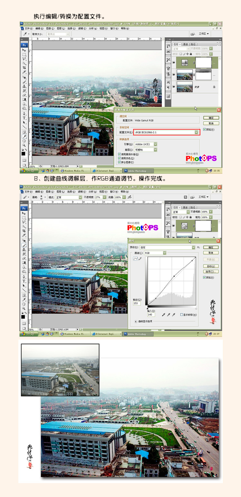
Task: Enable airbrush icon in lower options bar
Action: pyautogui.click(x=130, y=197)
